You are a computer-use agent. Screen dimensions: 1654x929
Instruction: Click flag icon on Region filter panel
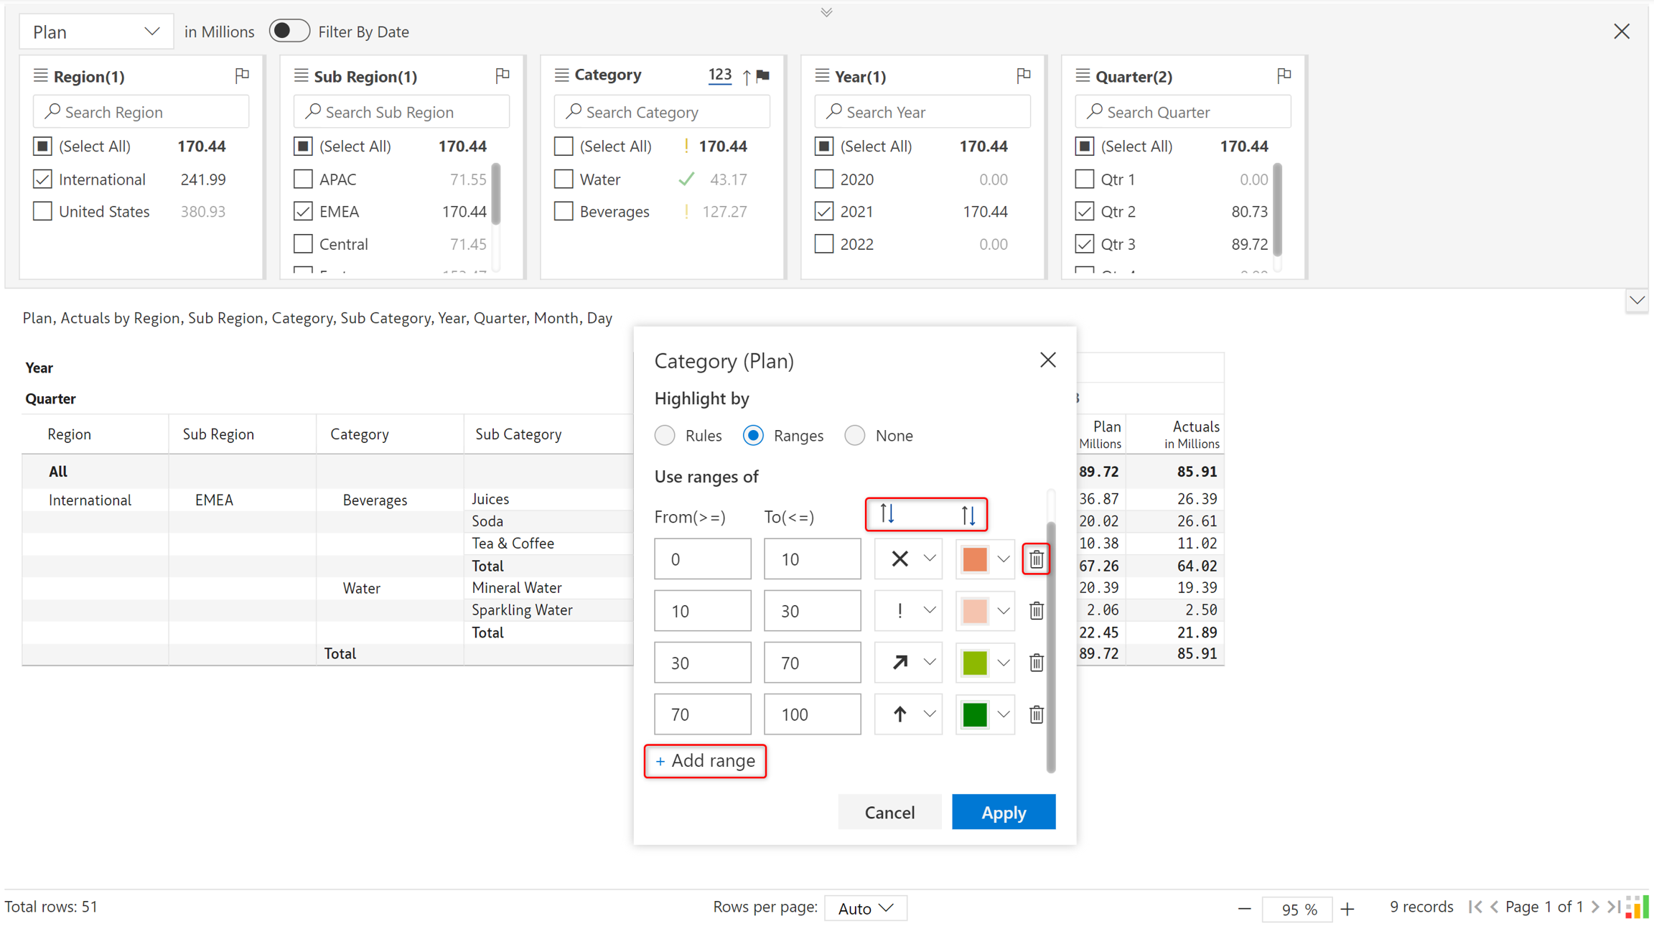coord(242,75)
